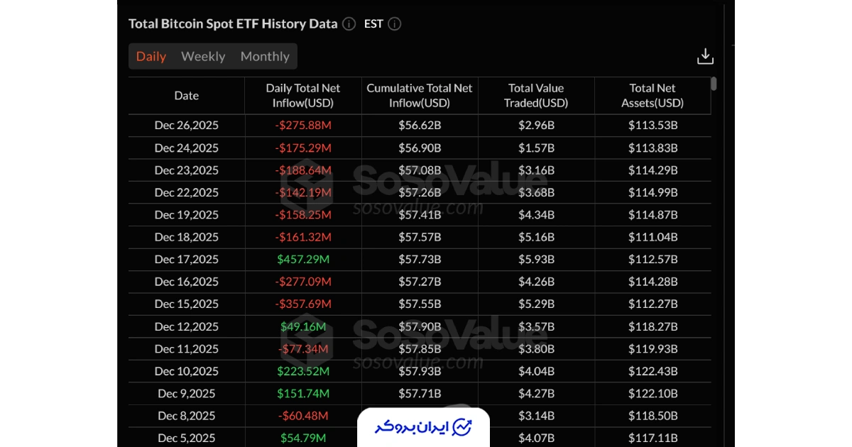
Task: Click the green $457.29M value for Dec 17
Action: (x=302, y=259)
